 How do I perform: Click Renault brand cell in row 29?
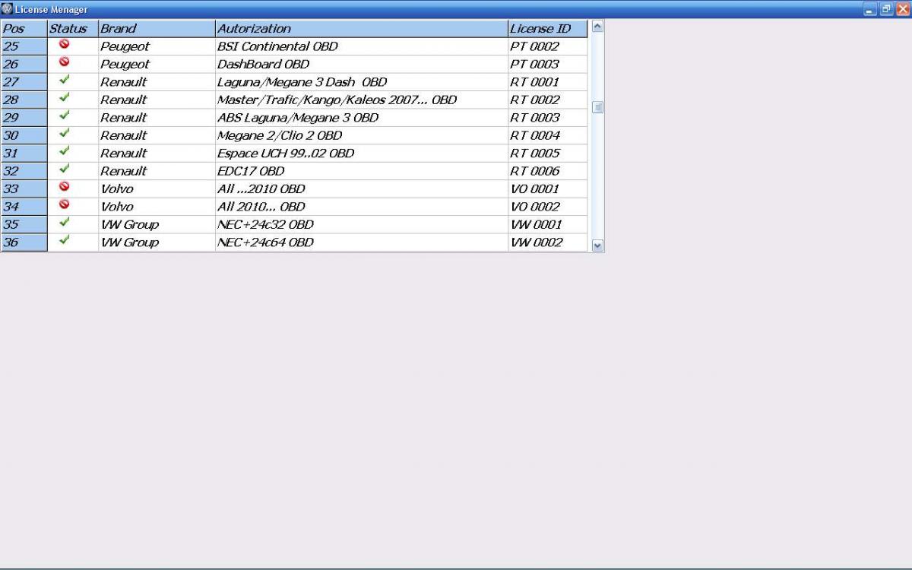coord(157,118)
